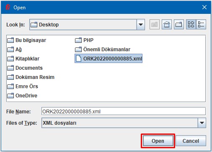Click the Open button
The width and height of the screenshot is (212, 152).
[x=158, y=141]
